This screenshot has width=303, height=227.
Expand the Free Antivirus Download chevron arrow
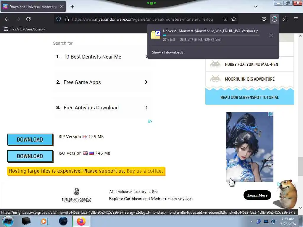146,107
